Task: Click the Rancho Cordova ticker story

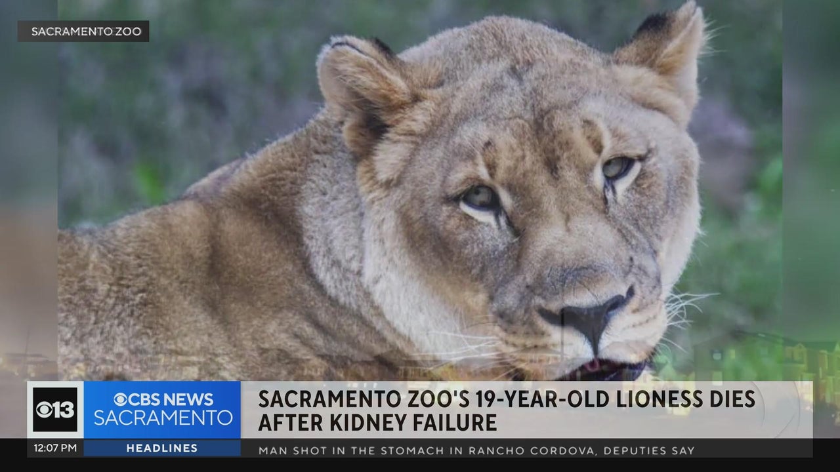Action: coord(476,450)
